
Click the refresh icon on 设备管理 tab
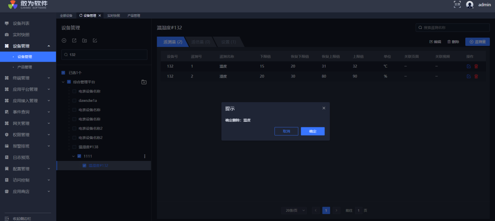[x=81, y=16]
